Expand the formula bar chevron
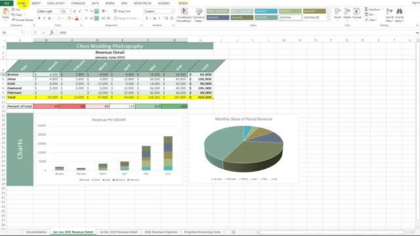The height and width of the screenshot is (236, 420). pyautogui.click(x=417, y=33)
